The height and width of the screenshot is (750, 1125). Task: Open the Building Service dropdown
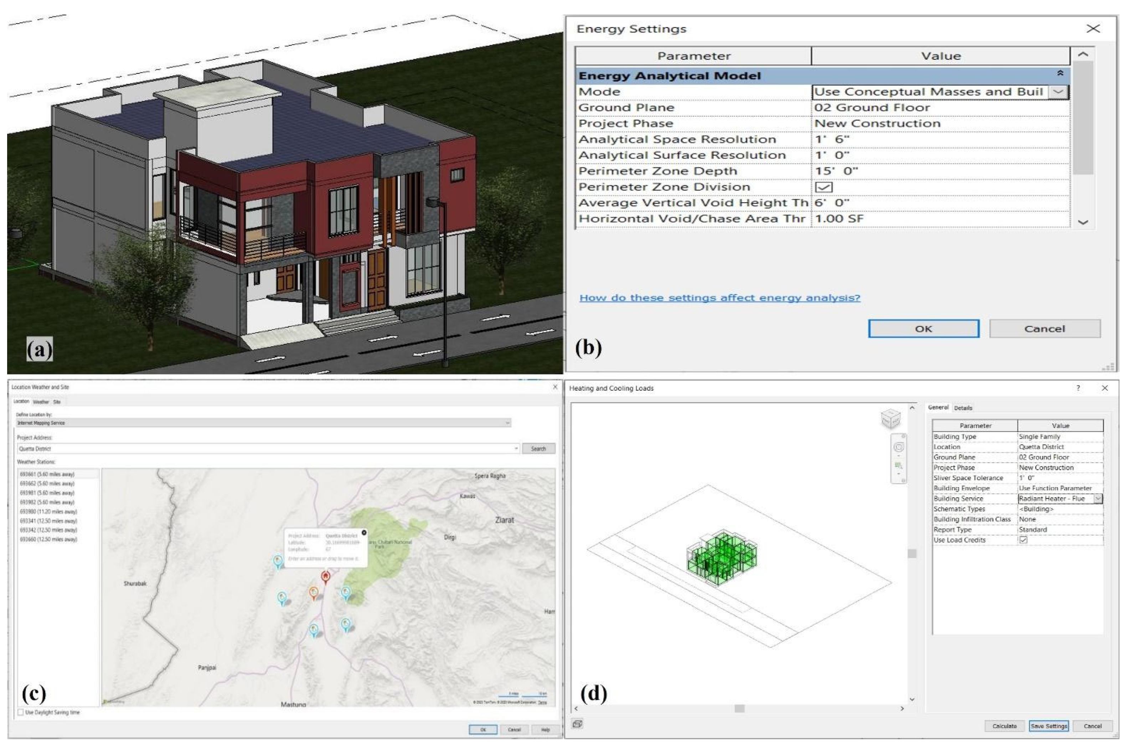tap(1098, 498)
